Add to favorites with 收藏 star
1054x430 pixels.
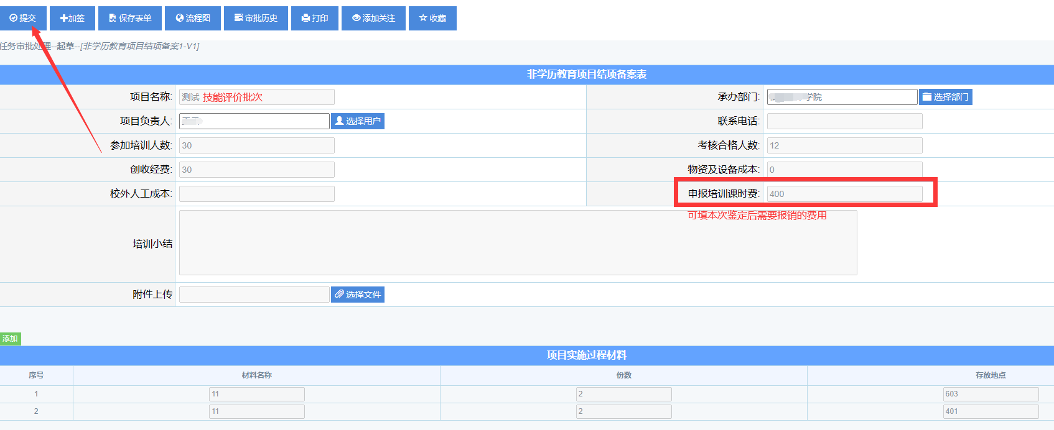(x=432, y=18)
